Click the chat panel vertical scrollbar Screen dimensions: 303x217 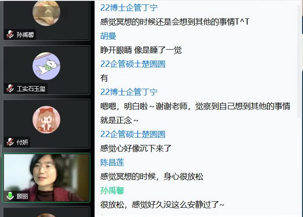coord(300,62)
